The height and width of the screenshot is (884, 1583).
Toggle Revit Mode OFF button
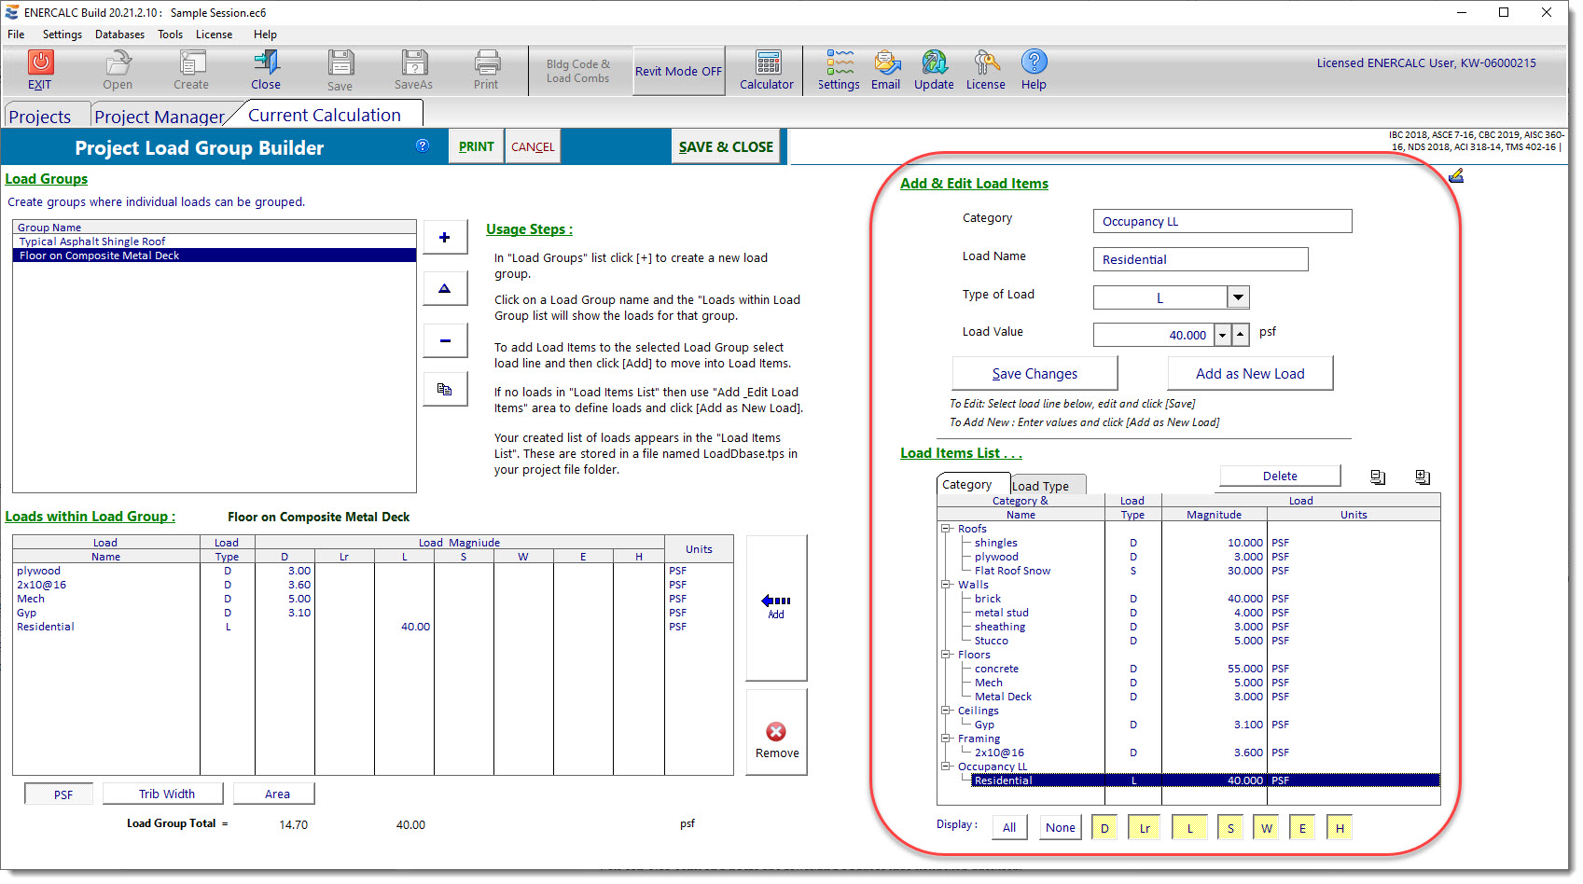point(678,70)
